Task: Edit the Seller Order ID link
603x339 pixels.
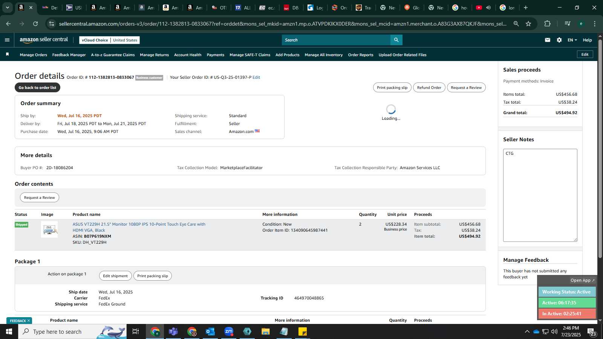Action: (x=256, y=77)
